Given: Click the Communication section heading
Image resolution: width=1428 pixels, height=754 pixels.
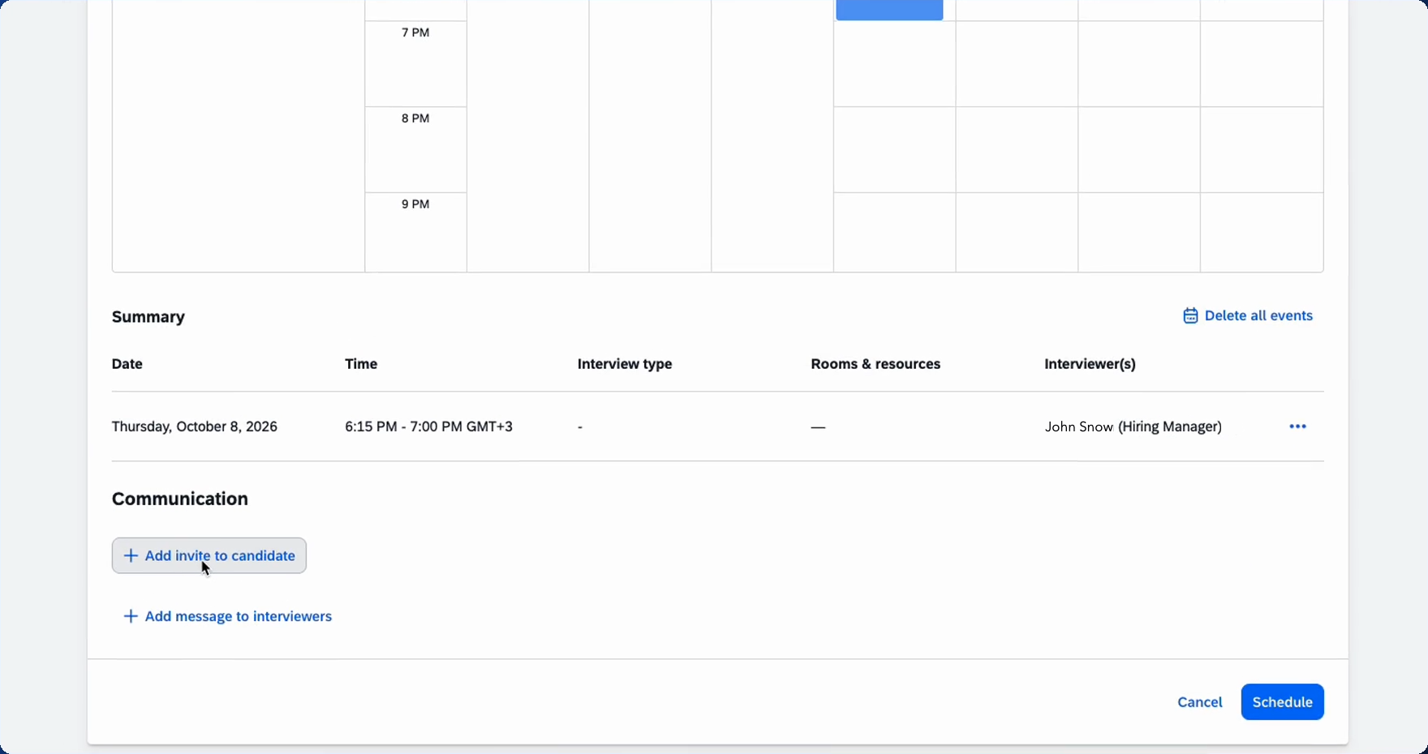Looking at the screenshot, I should click(x=180, y=499).
